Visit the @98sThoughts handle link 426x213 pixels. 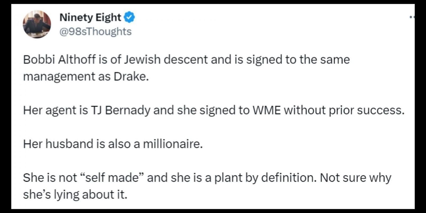pyautogui.click(x=95, y=31)
